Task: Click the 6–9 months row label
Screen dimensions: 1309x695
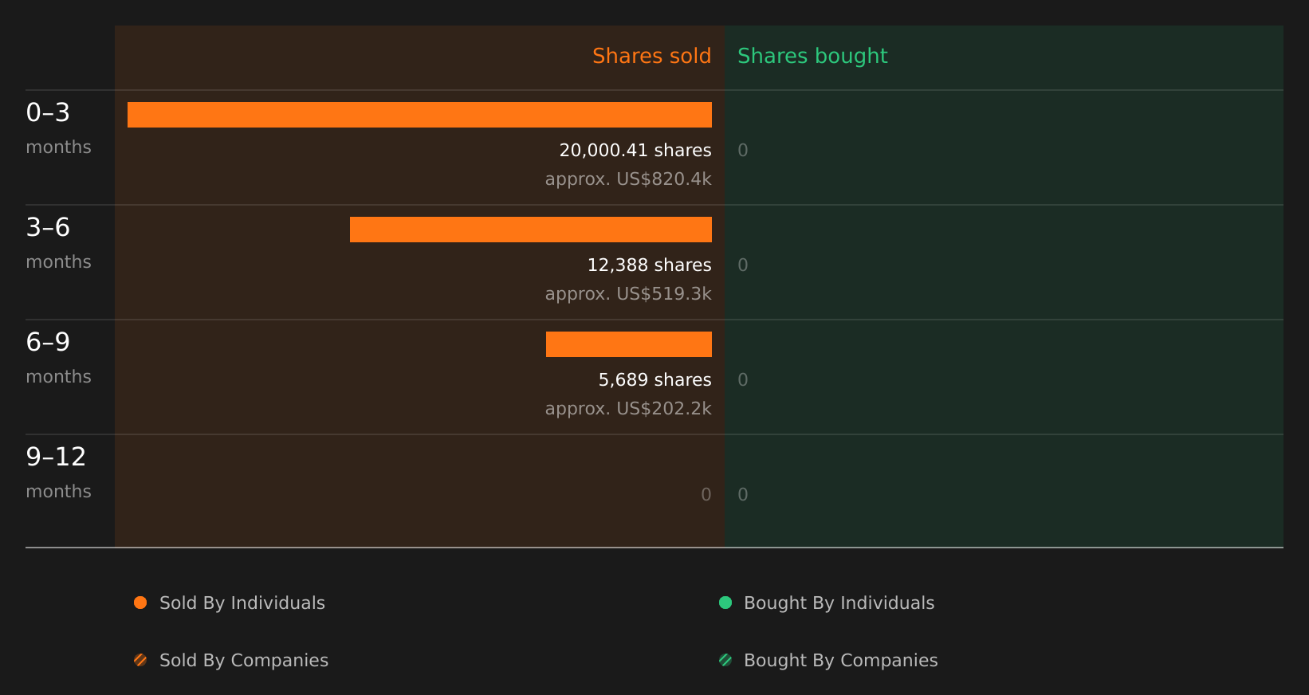Action: point(58,358)
